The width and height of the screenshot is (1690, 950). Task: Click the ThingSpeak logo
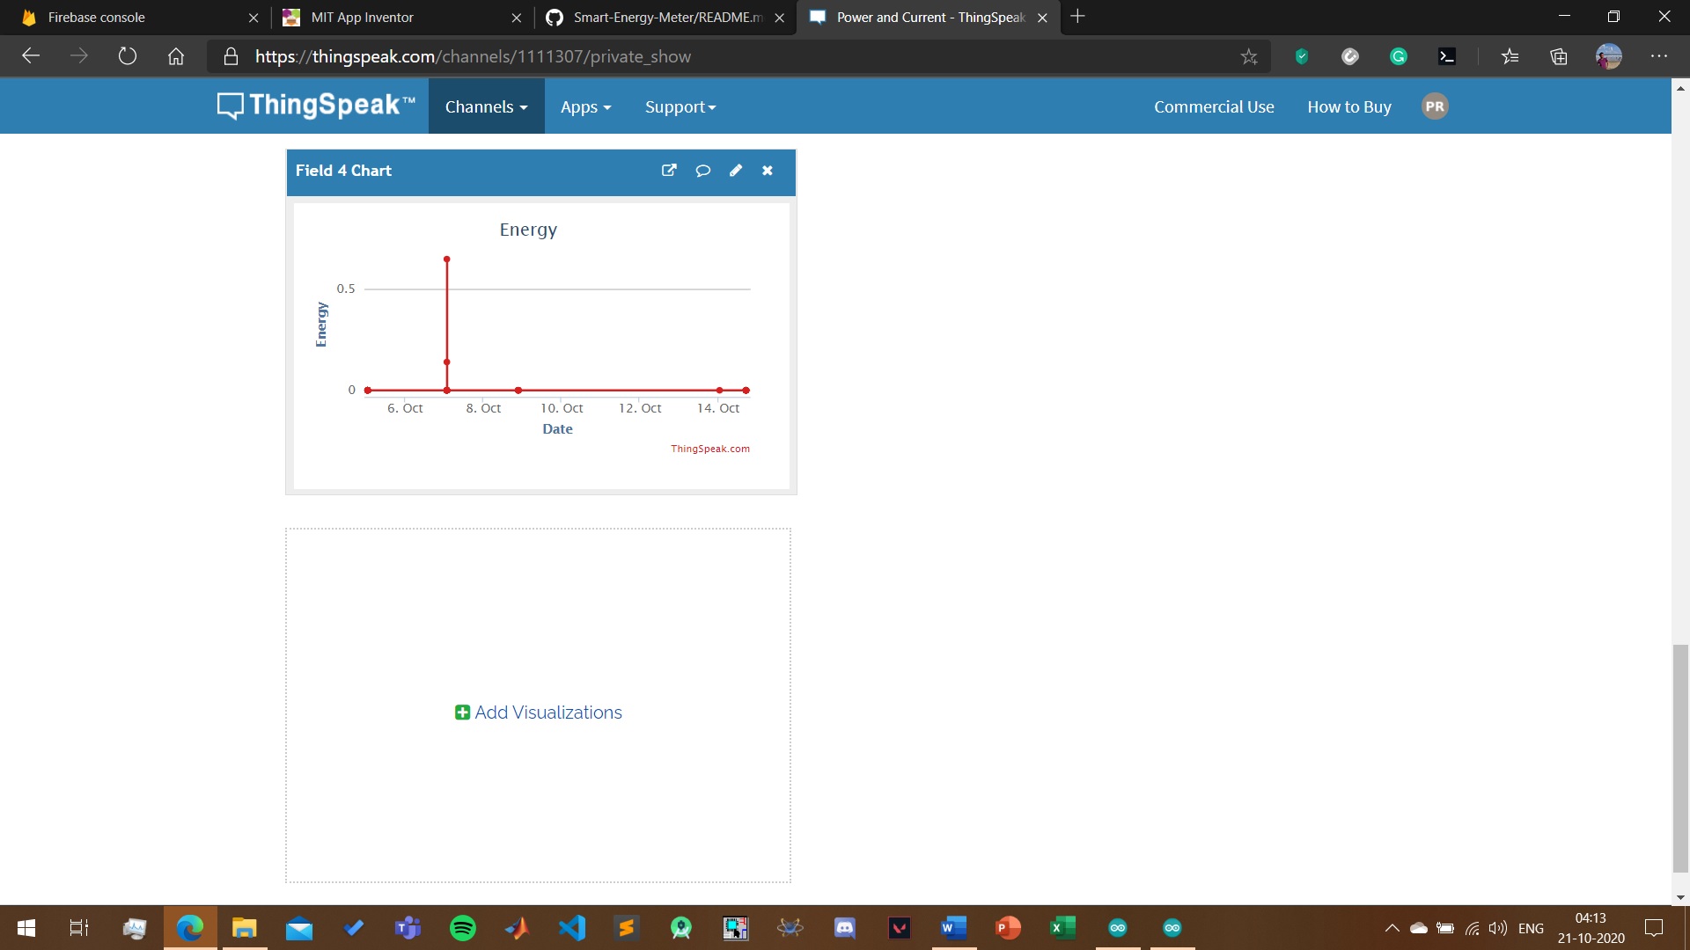[x=316, y=106]
